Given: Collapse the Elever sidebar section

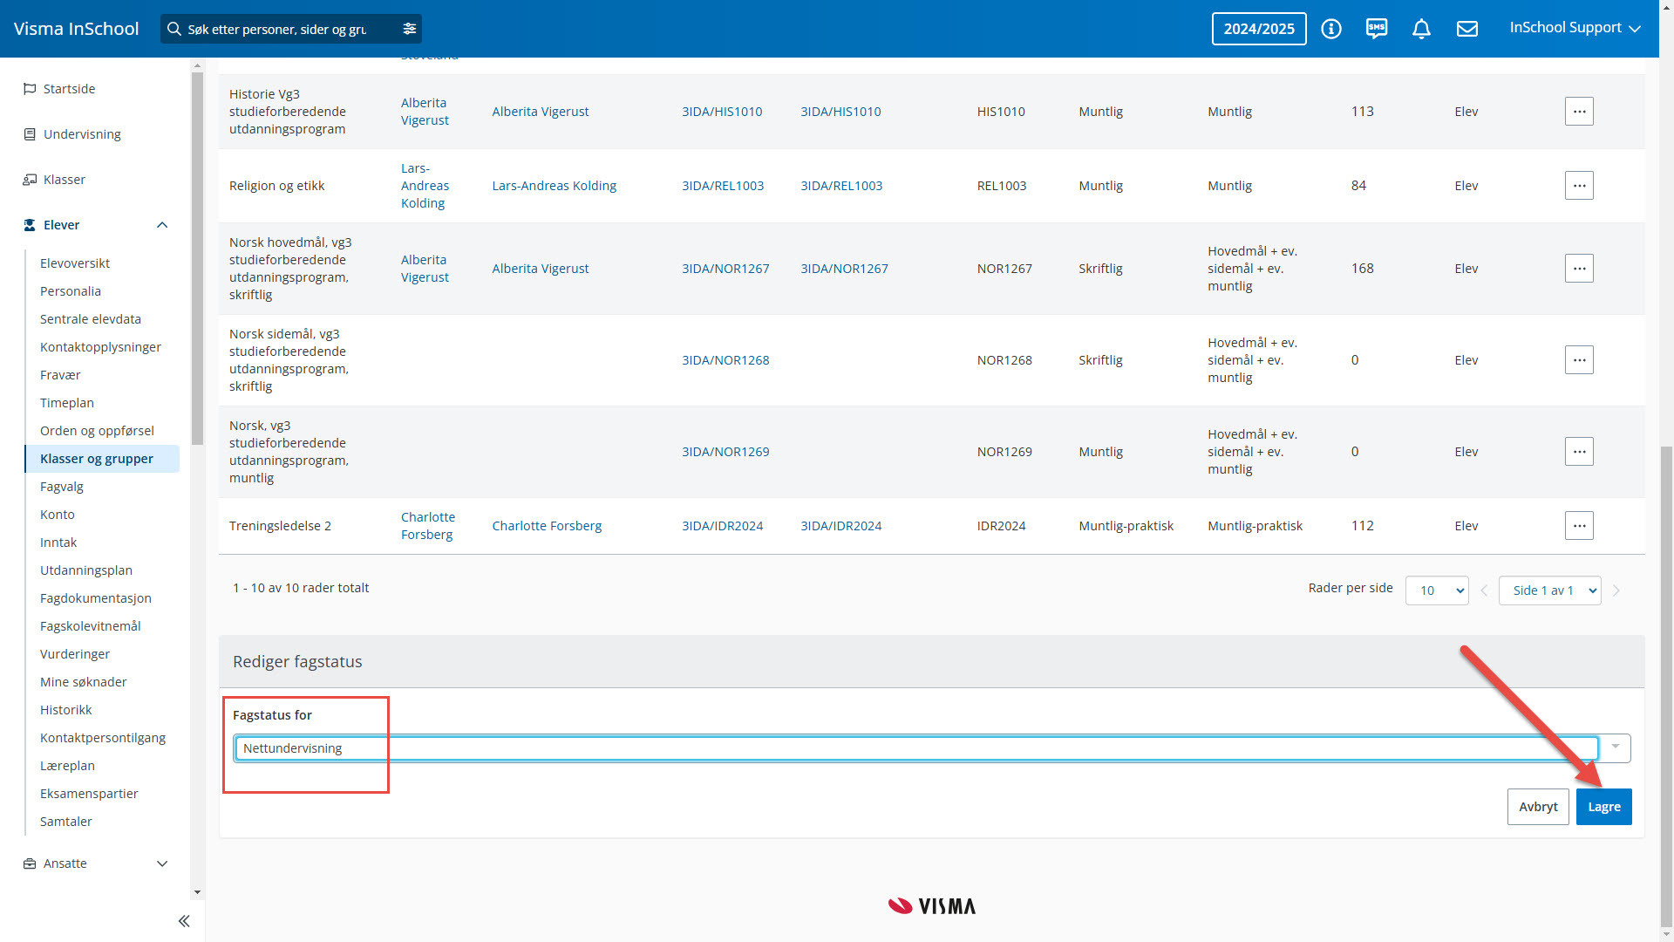Looking at the screenshot, I should coord(162,225).
